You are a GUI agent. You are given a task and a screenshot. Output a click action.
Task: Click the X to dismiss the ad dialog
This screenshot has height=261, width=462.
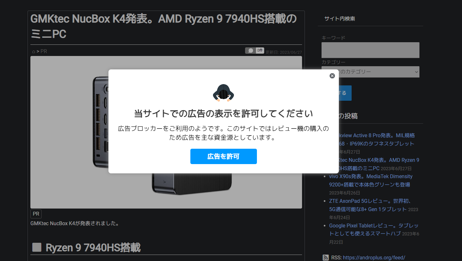click(x=332, y=76)
